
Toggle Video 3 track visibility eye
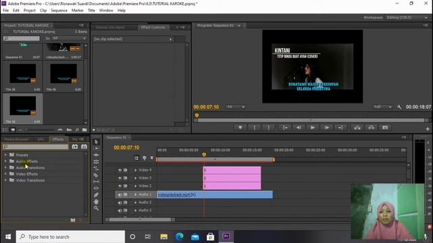click(120, 178)
